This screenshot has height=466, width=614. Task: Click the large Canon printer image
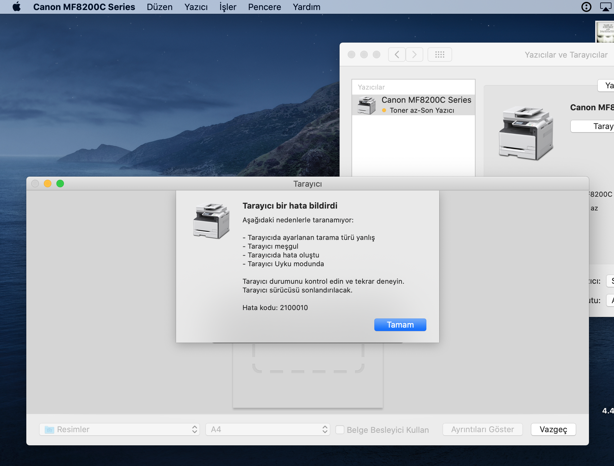coord(526,133)
